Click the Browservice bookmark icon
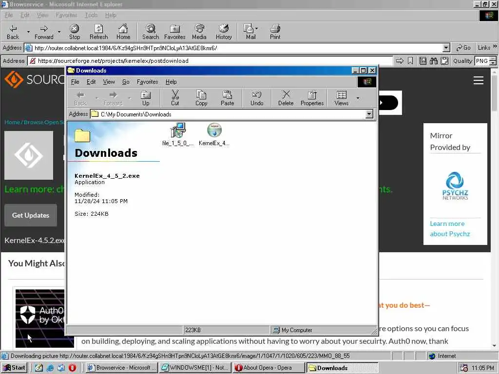 (410, 61)
